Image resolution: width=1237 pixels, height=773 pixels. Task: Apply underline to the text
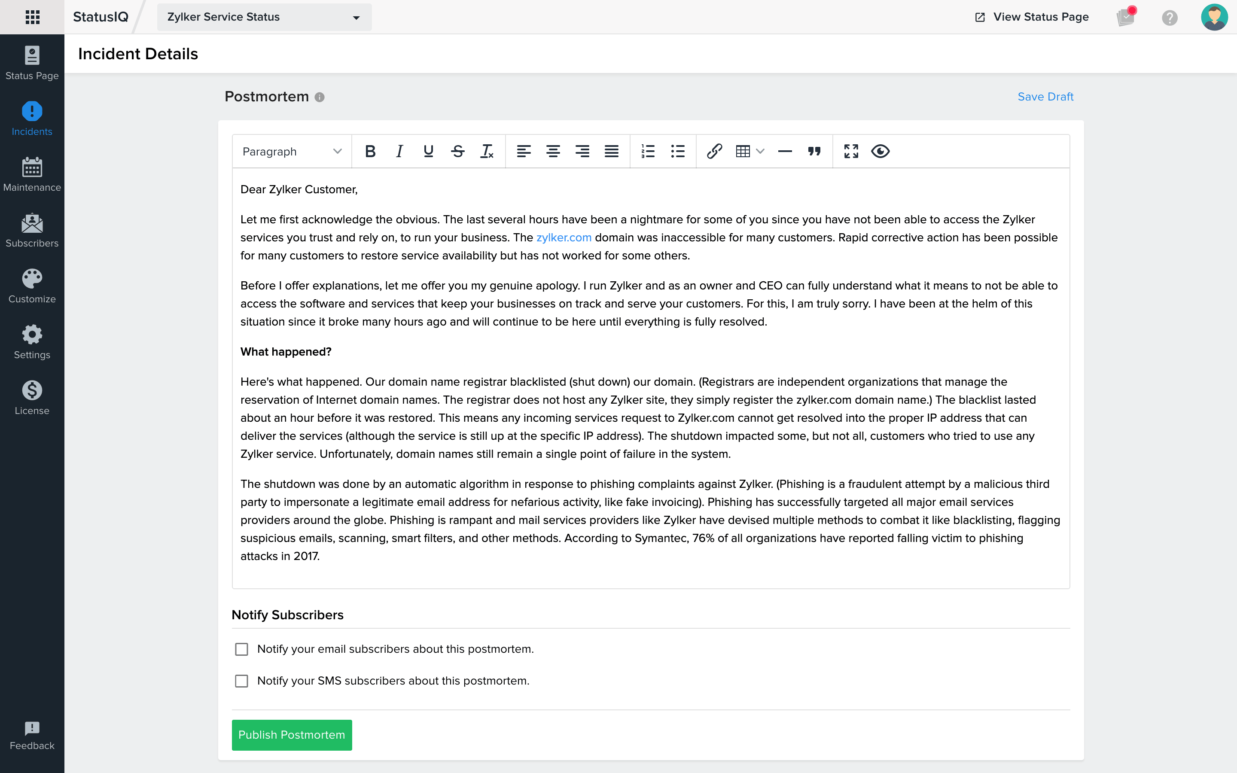pos(428,151)
